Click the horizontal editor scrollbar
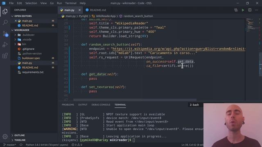 click(x=135, y=100)
